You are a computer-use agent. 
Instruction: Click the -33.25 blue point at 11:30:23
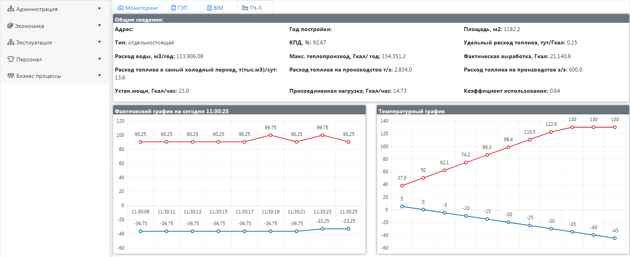click(322, 229)
